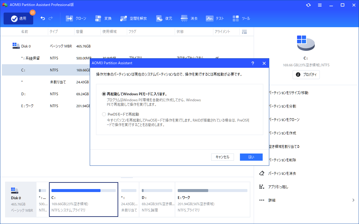Select the E: ワーク partition row
This screenshot has height=224, width=359.
[x=46, y=106]
